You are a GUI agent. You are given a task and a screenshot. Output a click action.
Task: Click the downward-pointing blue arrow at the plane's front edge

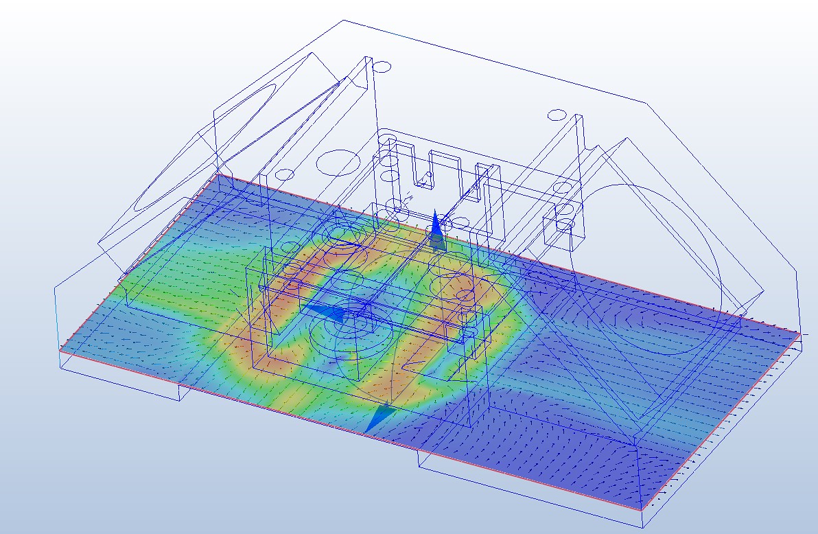[379, 417]
